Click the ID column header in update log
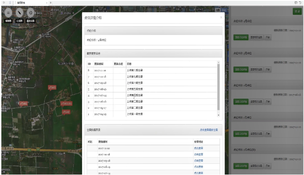Viewport: 304px width, 175px height. click(x=89, y=64)
